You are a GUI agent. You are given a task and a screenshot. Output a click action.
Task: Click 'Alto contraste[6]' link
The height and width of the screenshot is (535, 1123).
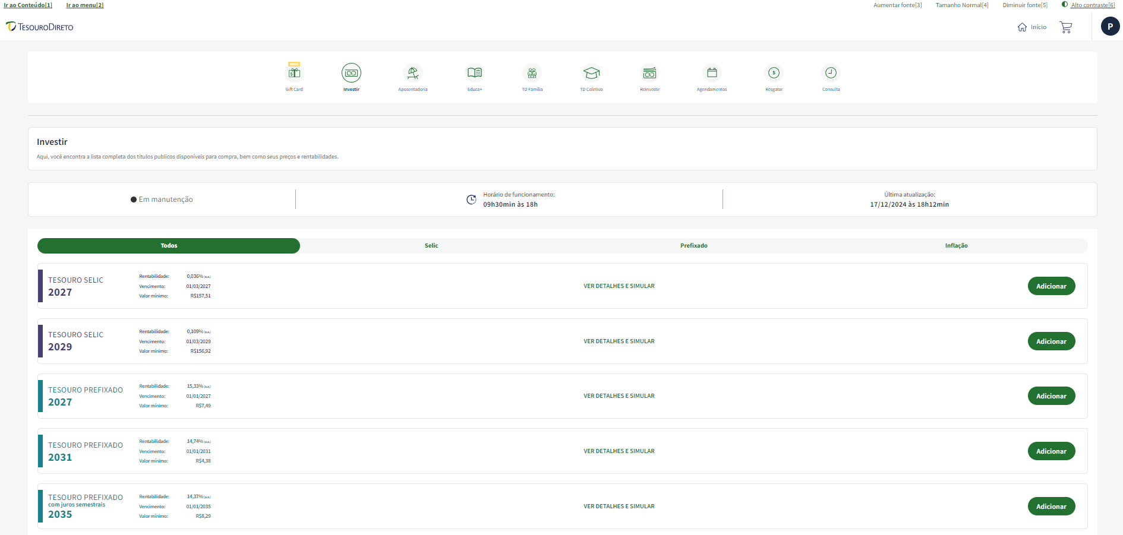(x=1093, y=5)
